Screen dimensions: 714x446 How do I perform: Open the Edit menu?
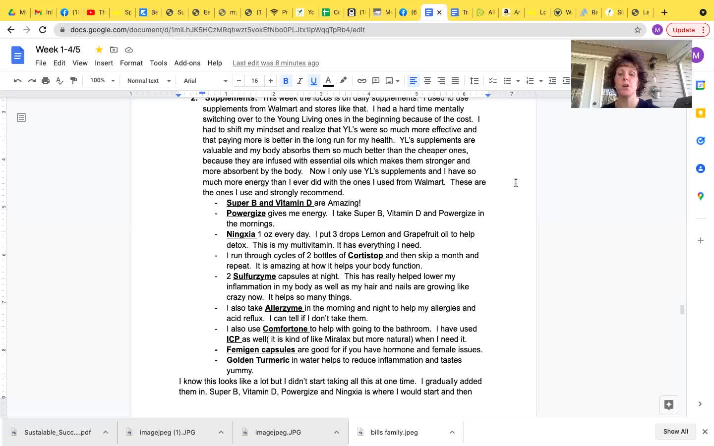[59, 63]
